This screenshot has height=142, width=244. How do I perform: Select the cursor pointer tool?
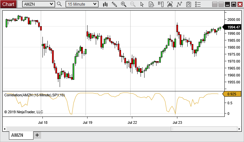142,4
